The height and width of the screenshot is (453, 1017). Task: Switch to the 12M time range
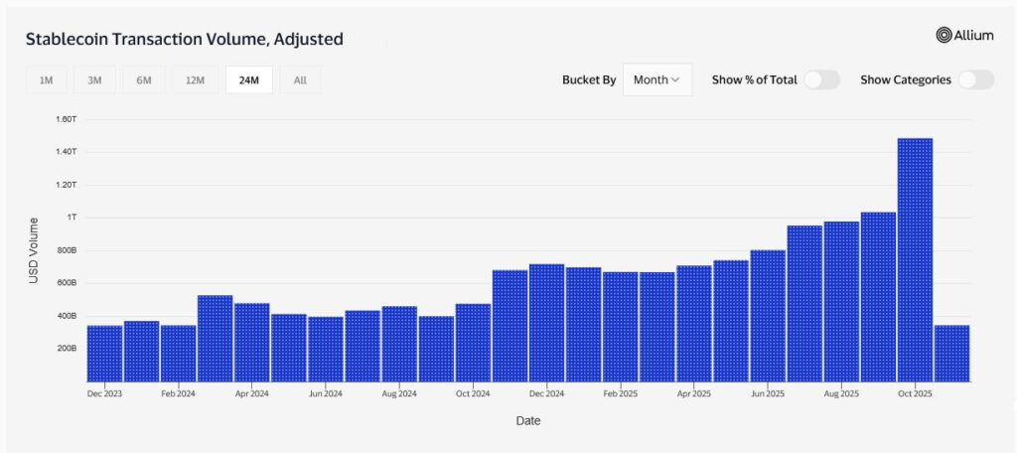[195, 80]
